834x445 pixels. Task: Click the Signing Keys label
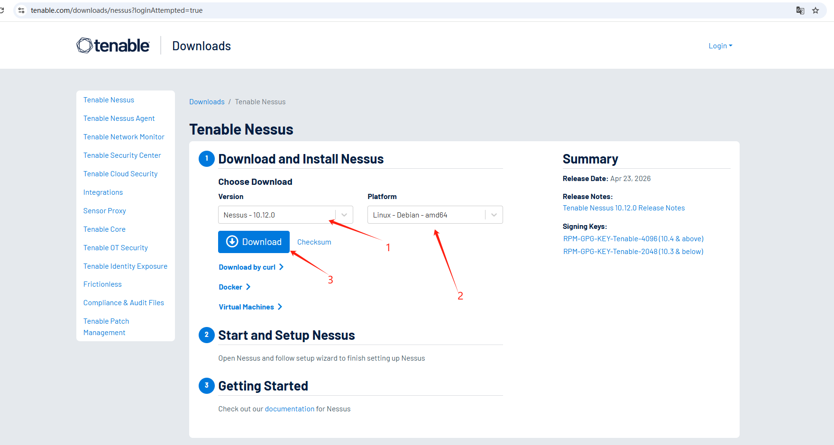click(585, 227)
